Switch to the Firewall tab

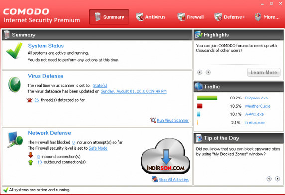[190, 17]
